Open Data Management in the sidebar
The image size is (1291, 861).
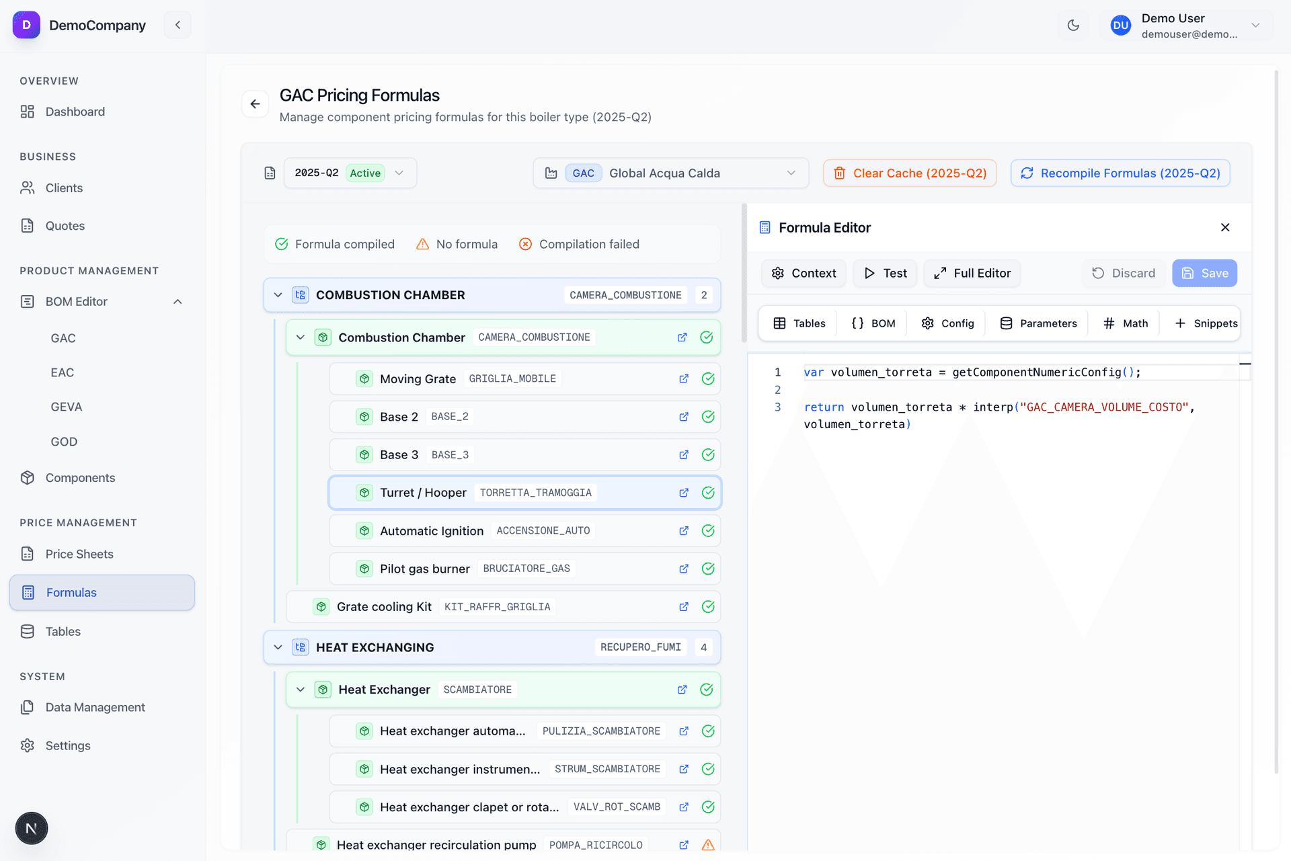(x=102, y=707)
